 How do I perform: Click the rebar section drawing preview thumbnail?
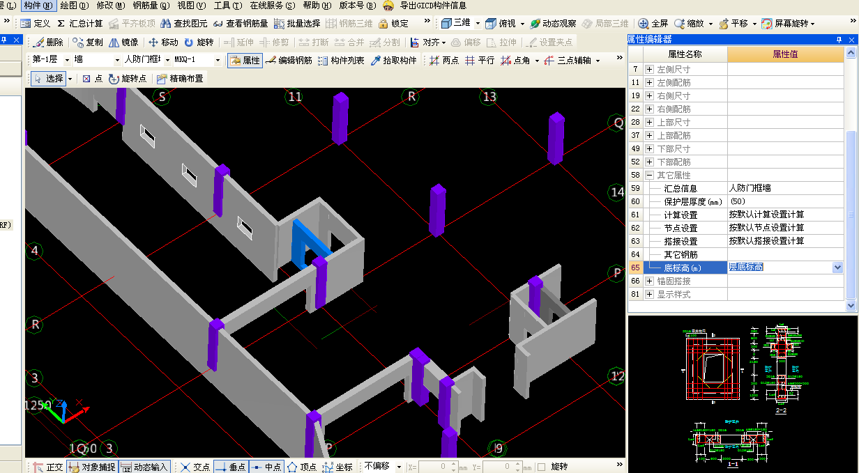click(743, 395)
